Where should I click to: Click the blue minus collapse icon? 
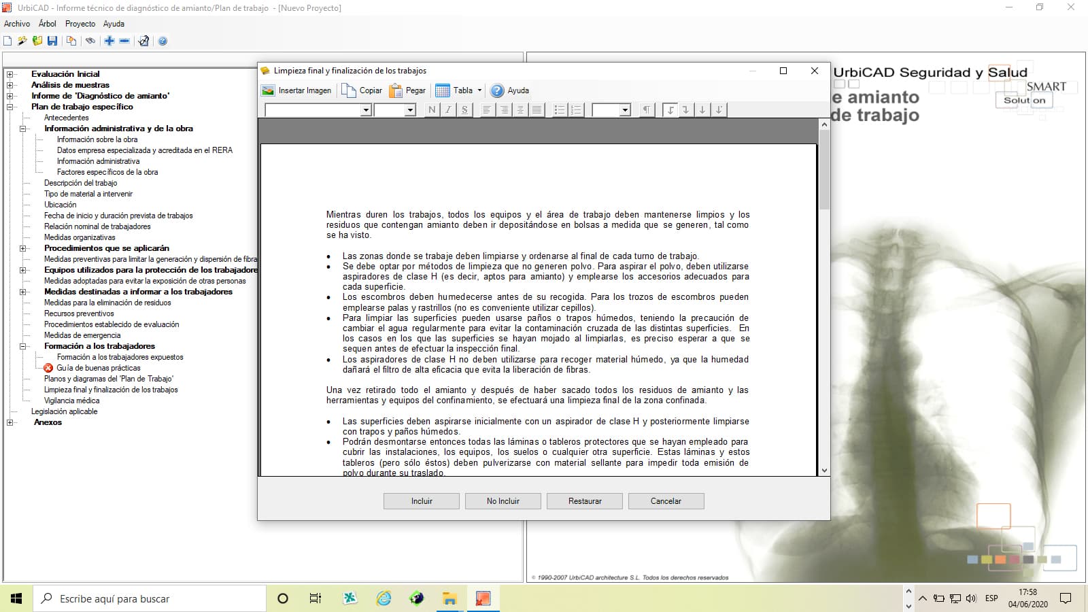point(124,41)
